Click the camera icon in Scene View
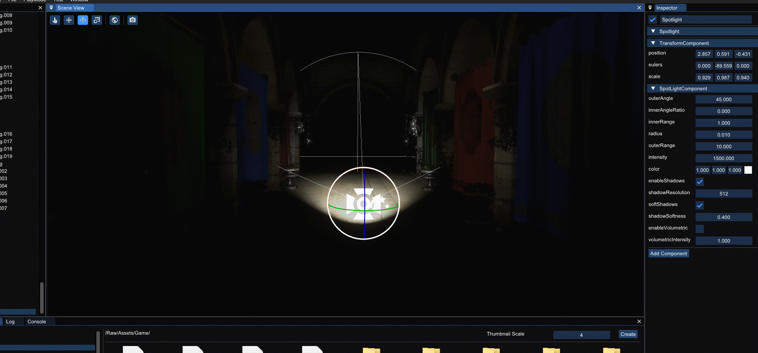Image resolution: width=758 pixels, height=353 pixels. click(133, 20)
